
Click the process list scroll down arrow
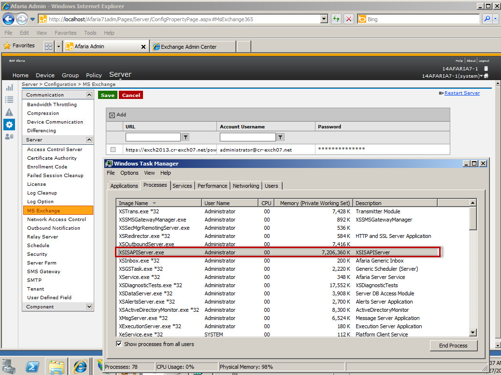tap(473, 333)
